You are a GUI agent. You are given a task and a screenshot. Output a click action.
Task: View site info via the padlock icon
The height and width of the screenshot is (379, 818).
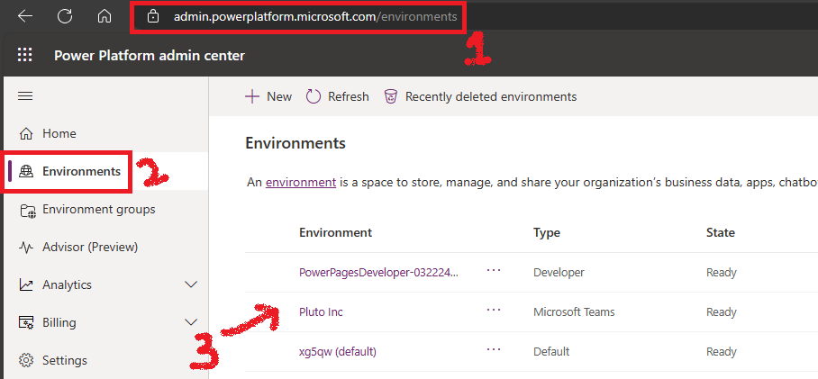[153, 17]
